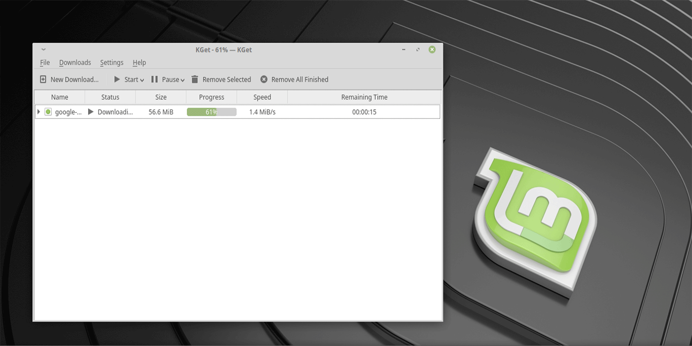
Task: Click the Downloading status arrow icon in the row
Action: pos(91,111)
